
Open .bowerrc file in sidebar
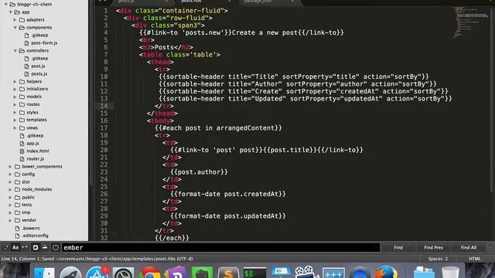(31, 228)
